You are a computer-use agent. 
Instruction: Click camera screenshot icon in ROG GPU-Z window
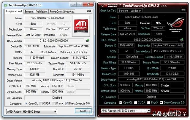pyautogui.click(x=183, y=10)
